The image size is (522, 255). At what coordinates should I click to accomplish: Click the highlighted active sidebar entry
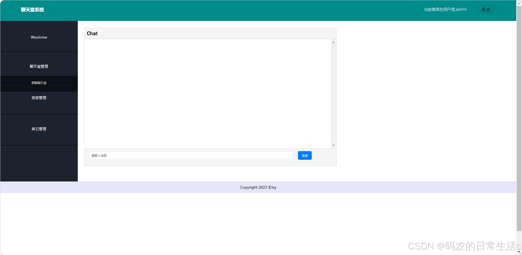point(39,83)
